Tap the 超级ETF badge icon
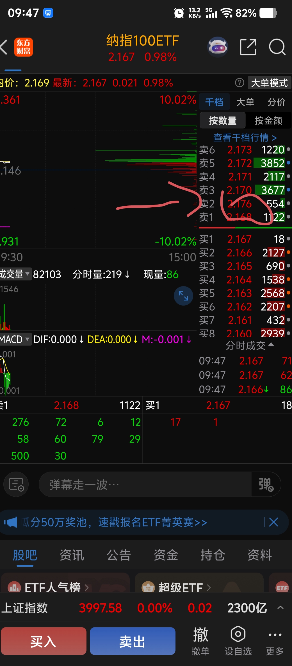Image resolution: width=292 pixels, height=666 pixels. coord(148,587)
